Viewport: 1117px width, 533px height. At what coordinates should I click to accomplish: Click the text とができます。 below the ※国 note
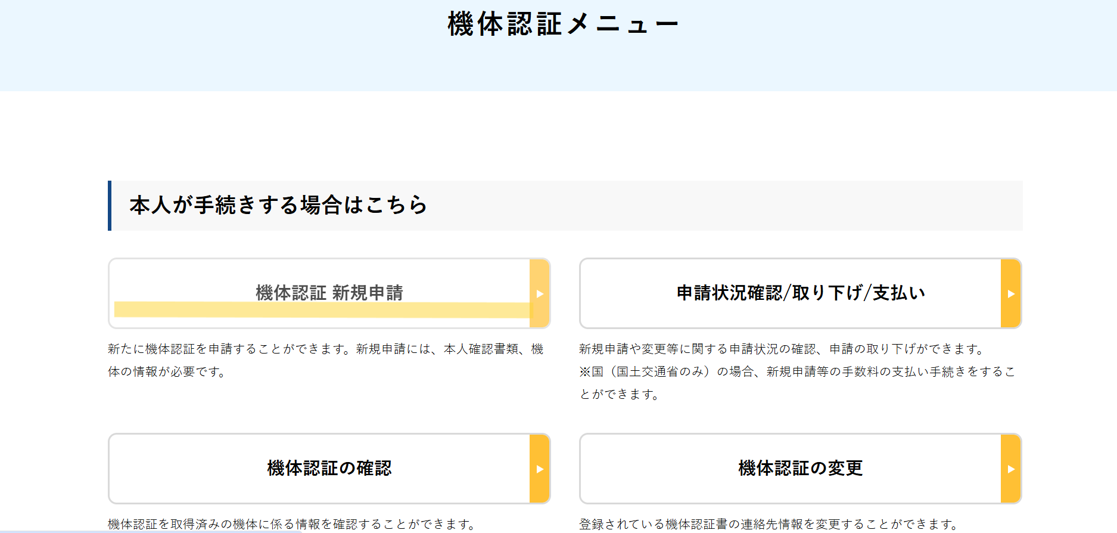point(620,394)
